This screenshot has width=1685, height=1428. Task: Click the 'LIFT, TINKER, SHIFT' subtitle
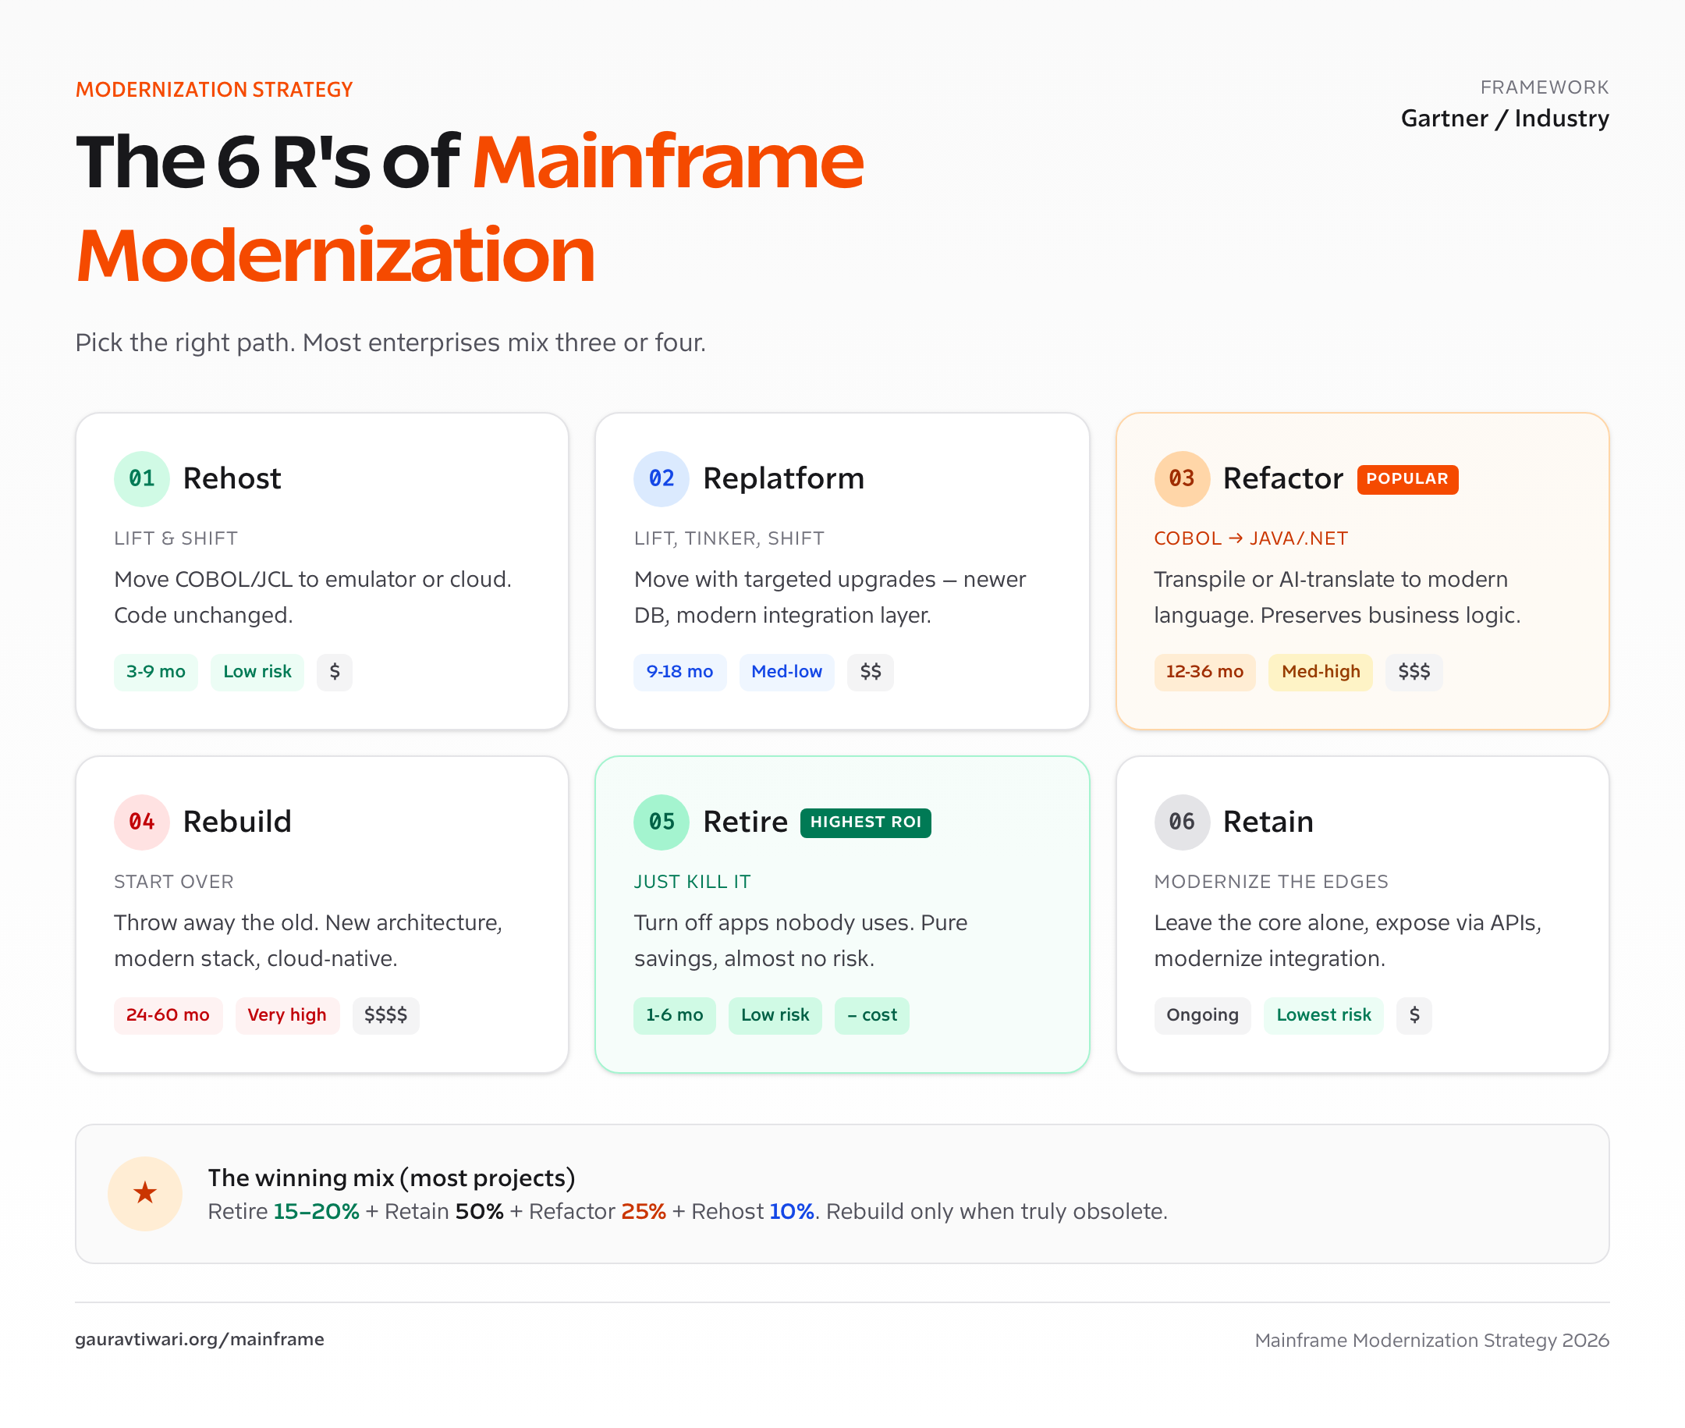click(x=729, y=538)
